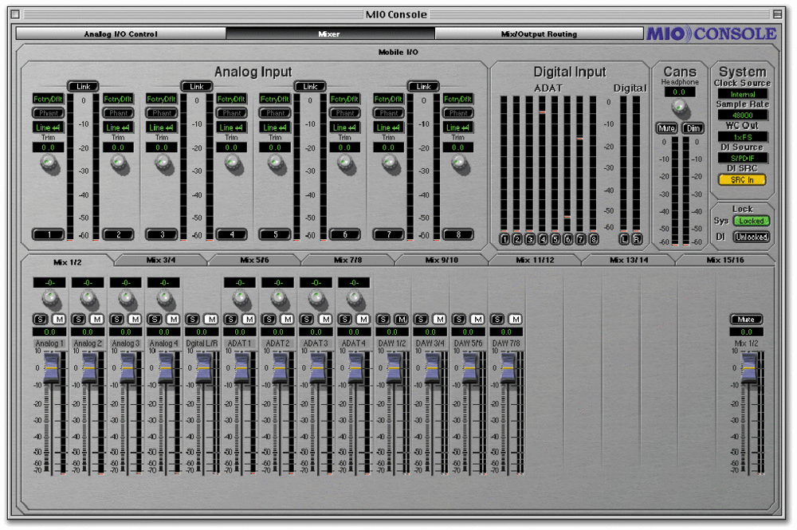797x530 pixels.
Task: Click the pan knob on the ADAT 1 strip
Action: point(240,298)
